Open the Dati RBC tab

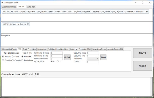click(21, 7)
